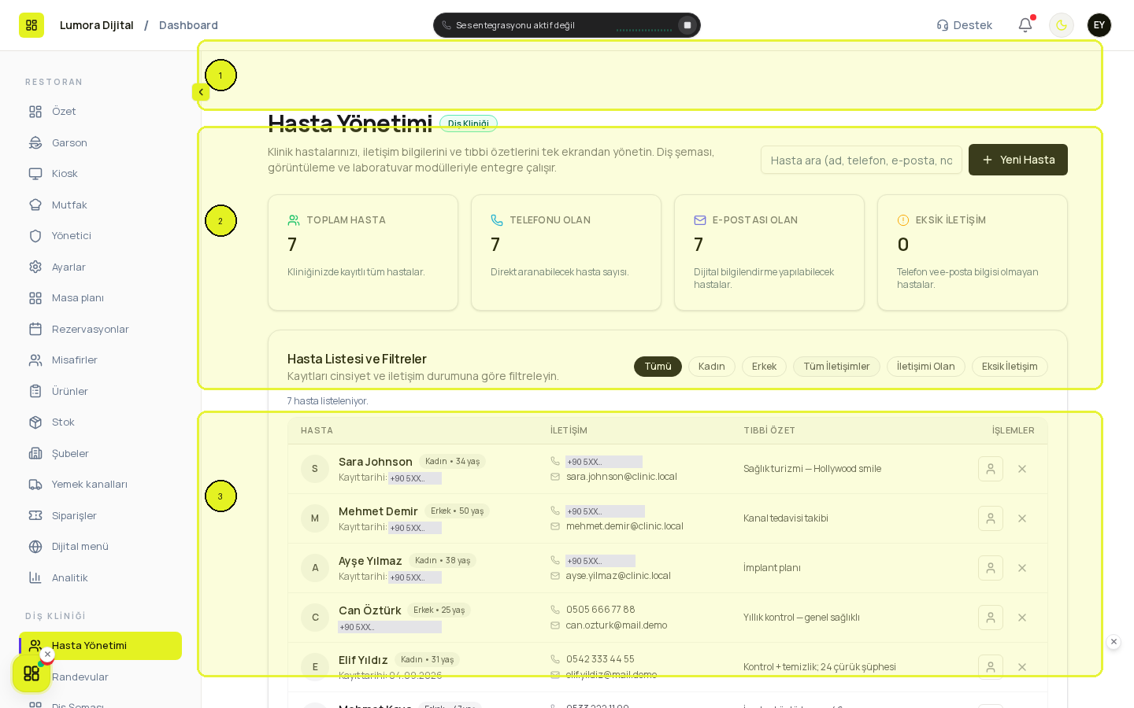
Task: Collapse the sidebar with chevron
Action: tap(201, 92)
